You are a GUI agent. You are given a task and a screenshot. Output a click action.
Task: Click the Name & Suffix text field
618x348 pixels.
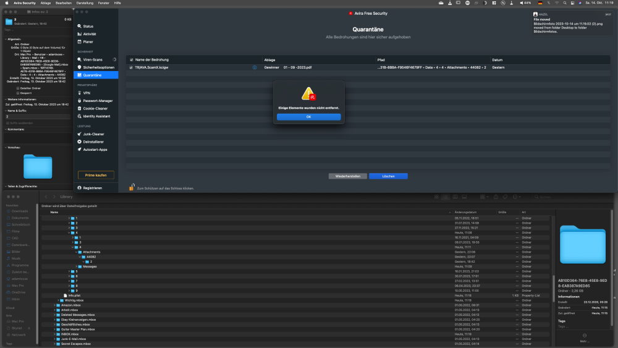pos(38,117)
